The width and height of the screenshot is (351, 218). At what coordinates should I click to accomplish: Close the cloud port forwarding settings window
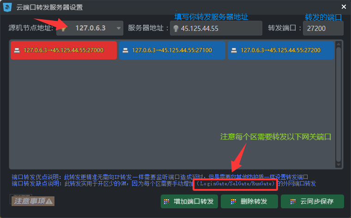click(x=344, y=7)
